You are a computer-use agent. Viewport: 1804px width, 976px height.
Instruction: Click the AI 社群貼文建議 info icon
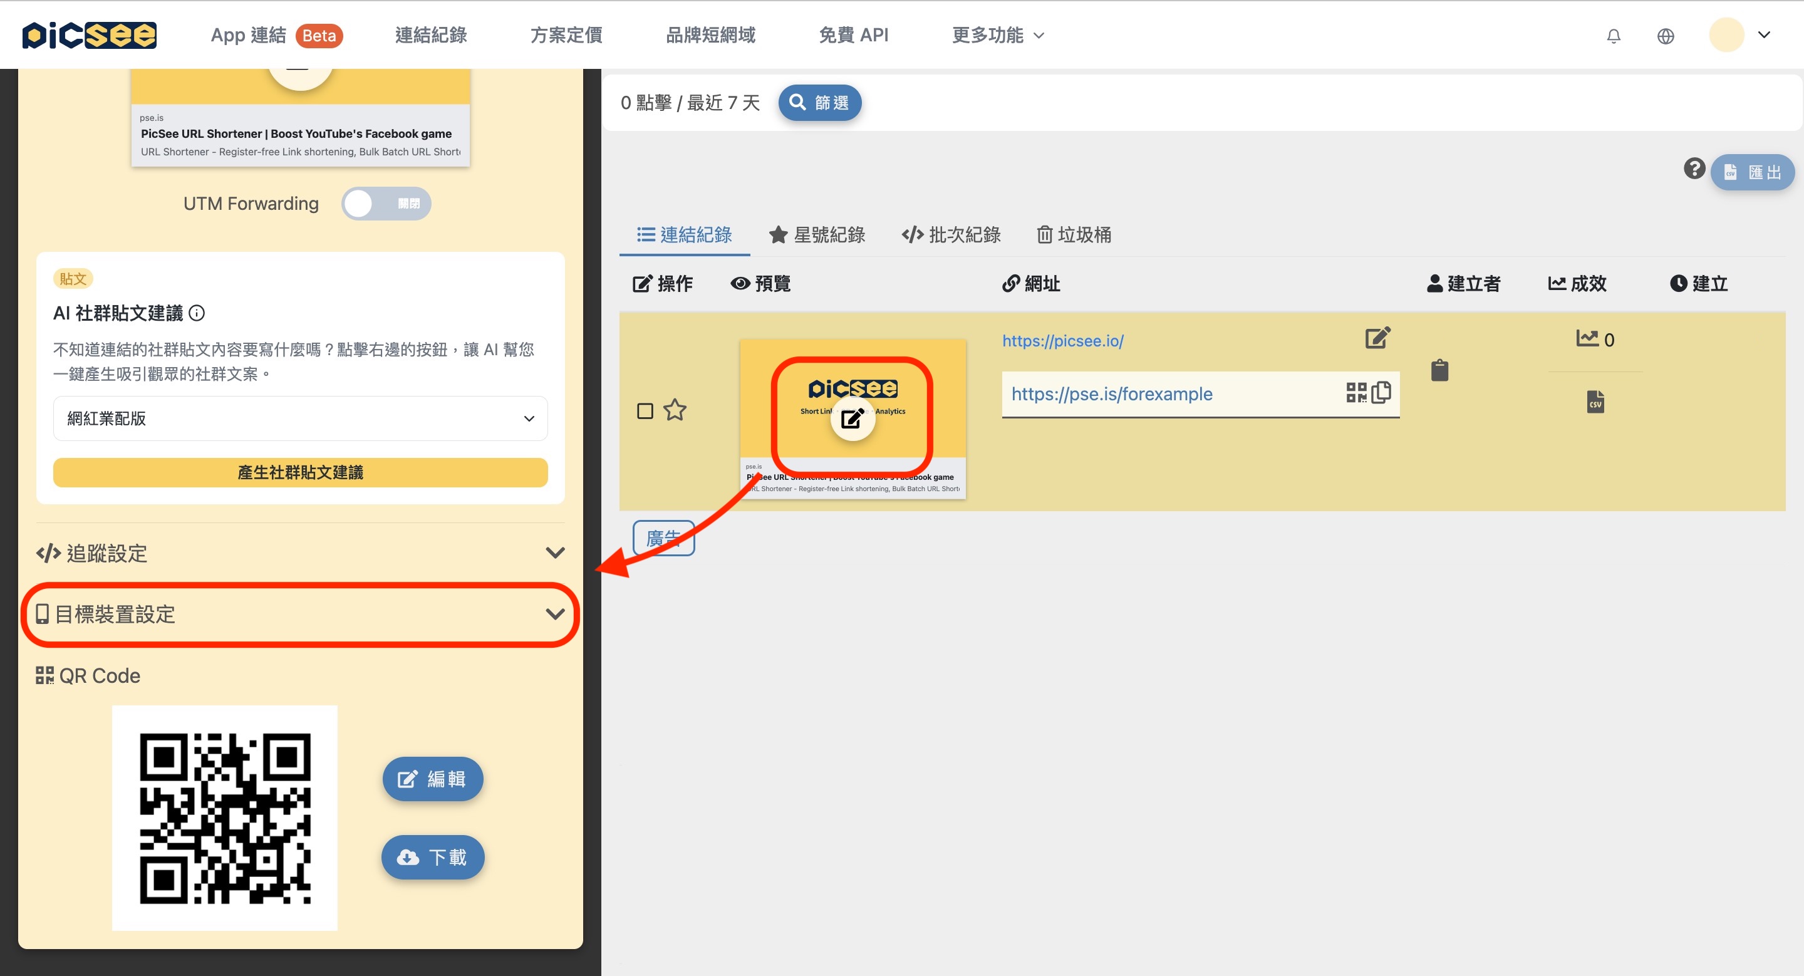coord(197,313)
